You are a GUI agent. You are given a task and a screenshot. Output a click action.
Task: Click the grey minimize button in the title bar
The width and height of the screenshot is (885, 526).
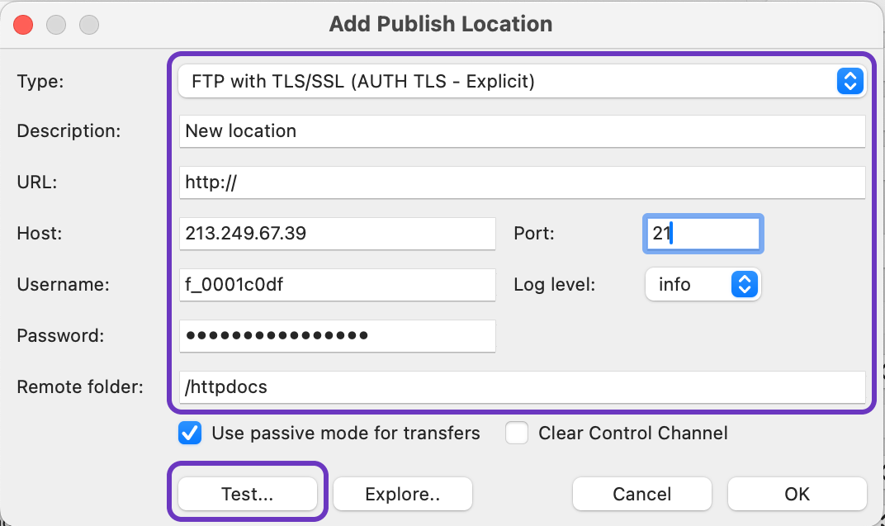click(x=56, y=25)
